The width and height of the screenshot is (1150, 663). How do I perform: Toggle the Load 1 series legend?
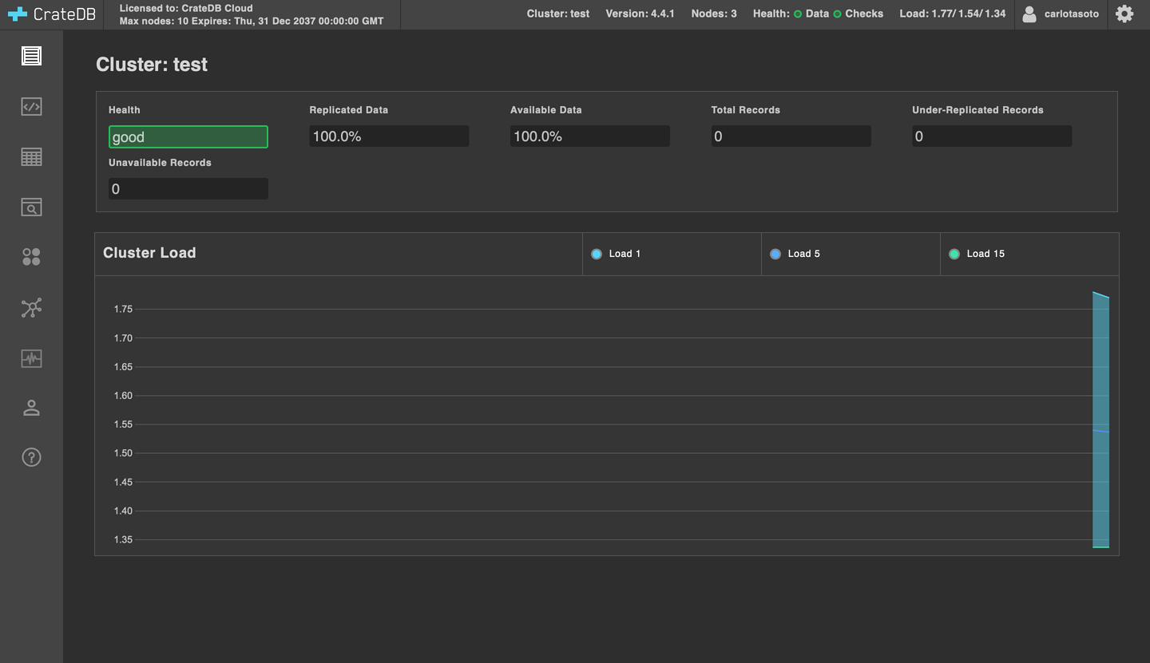click(616, 254)
